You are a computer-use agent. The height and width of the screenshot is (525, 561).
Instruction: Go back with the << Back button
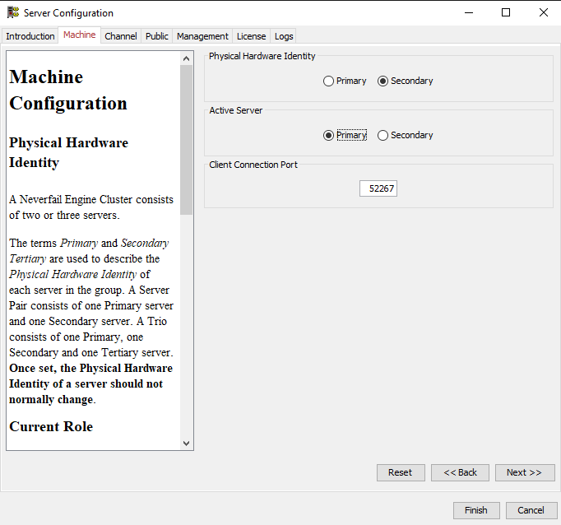point(460,473)
